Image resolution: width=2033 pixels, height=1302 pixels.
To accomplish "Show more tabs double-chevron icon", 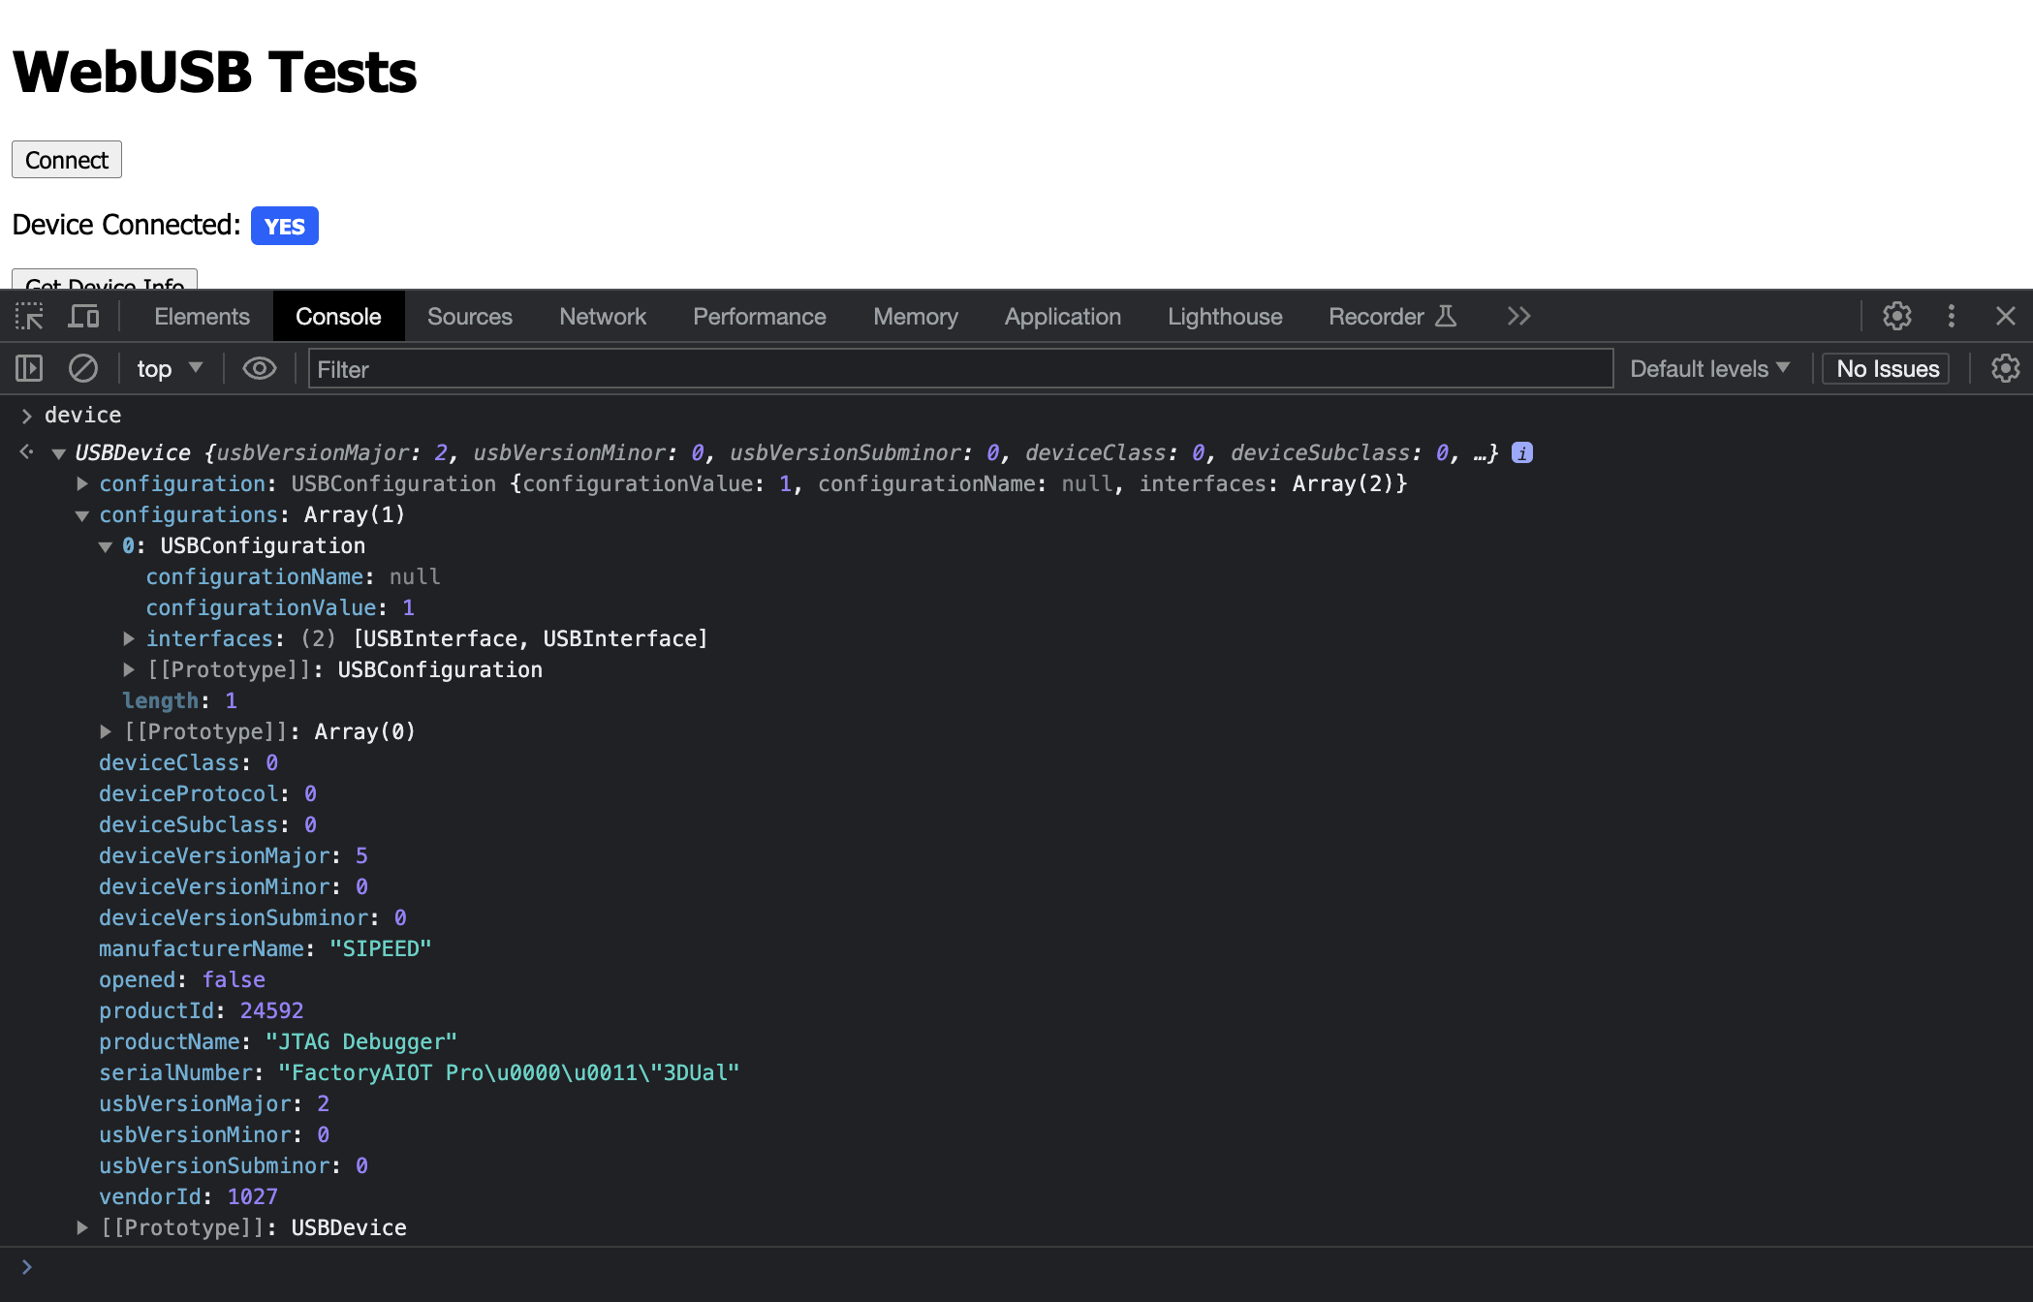I will [1518, 317].
